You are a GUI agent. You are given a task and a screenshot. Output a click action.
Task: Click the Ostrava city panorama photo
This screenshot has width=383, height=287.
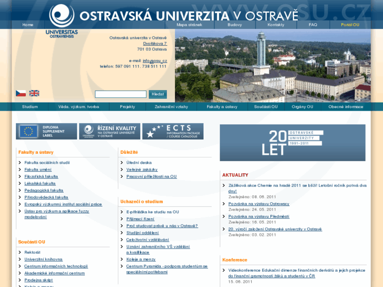pyautogui.click(x=273, y=65)
